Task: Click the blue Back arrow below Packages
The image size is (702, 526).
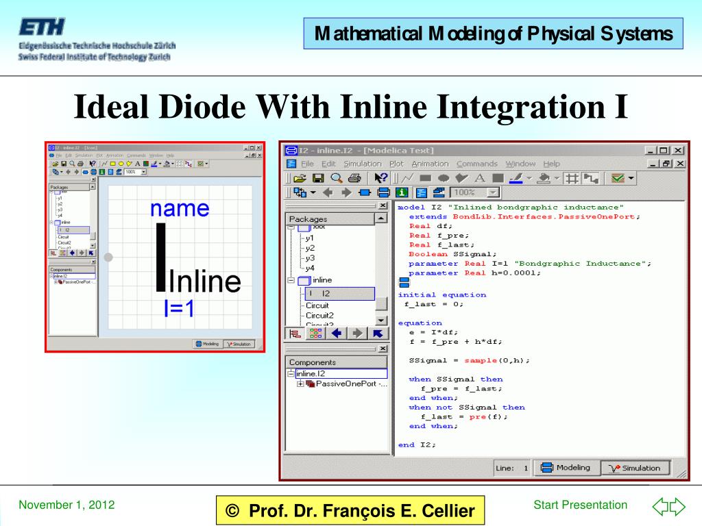Action: point(336,334)
